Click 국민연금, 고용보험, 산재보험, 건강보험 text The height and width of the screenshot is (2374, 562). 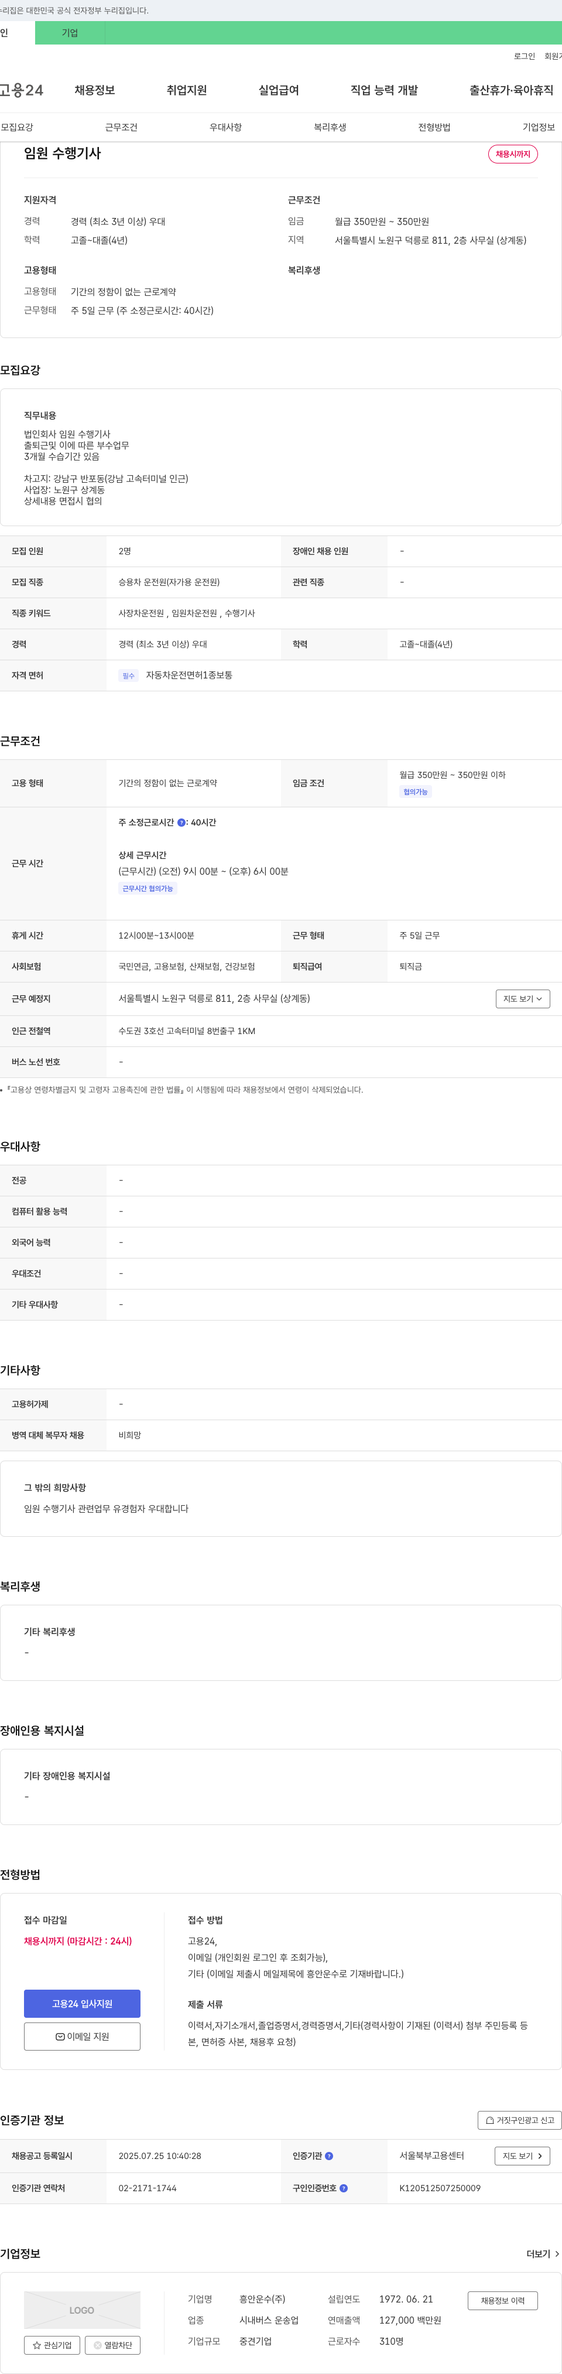187,967
